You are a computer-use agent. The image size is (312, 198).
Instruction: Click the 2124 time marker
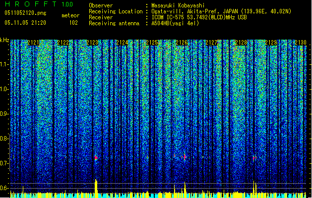(122, 43)
